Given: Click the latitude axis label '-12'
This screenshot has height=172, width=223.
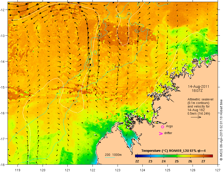Looking at the screenshot, I should coord(3,10).
